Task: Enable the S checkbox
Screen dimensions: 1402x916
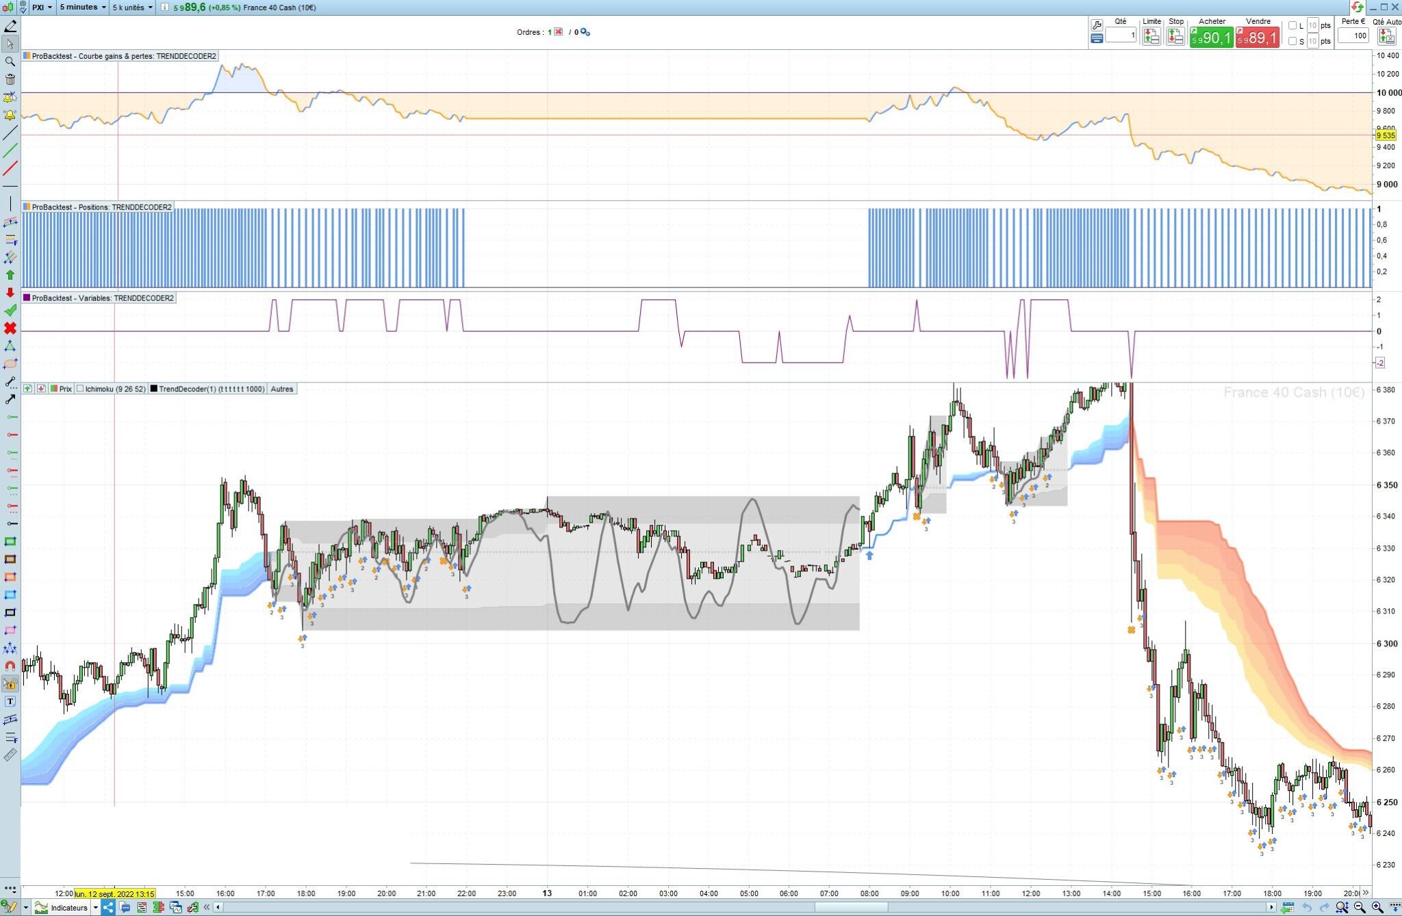Action: 1292,41
